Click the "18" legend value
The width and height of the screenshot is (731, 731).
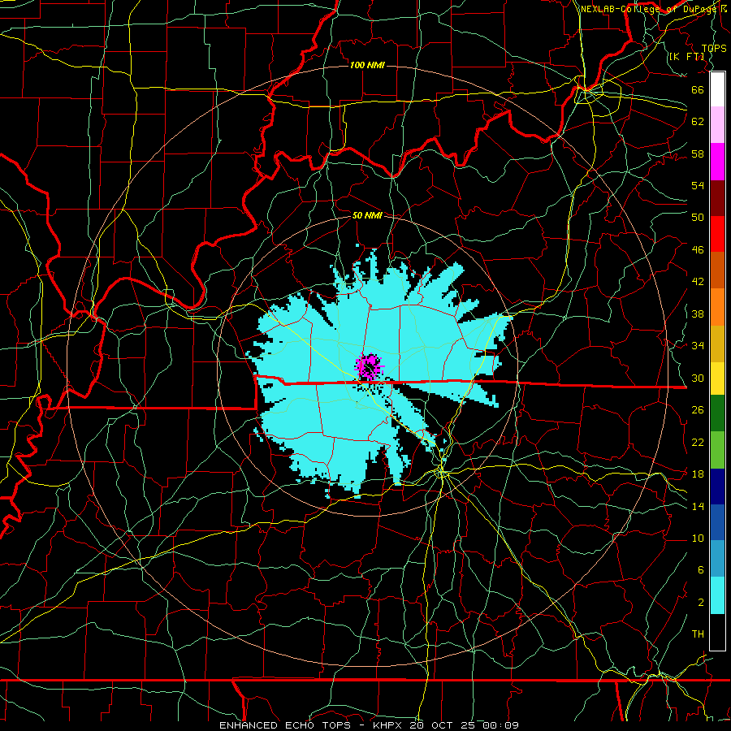click(x=698, y=474)
